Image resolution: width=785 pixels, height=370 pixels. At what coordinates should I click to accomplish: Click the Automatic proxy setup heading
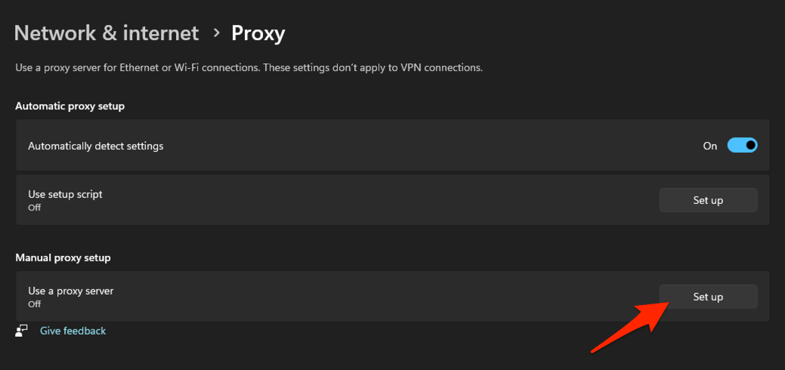[x=70, y=106]
